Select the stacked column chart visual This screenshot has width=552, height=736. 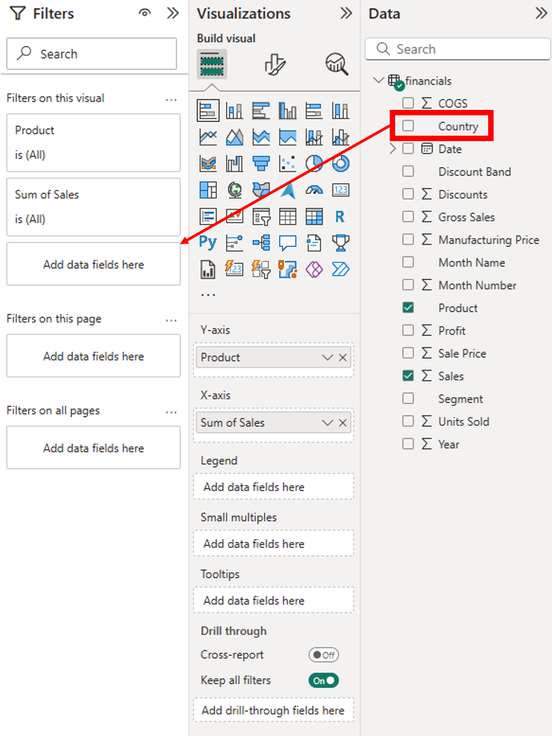(x=234, y=111)
